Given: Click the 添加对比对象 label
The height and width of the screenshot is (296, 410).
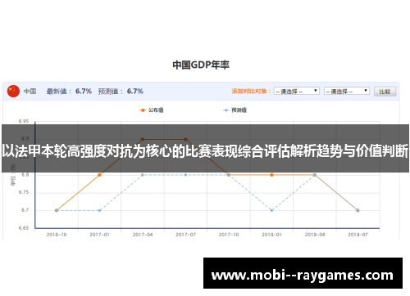Looking at the screenshot, I should coord(251,91).
